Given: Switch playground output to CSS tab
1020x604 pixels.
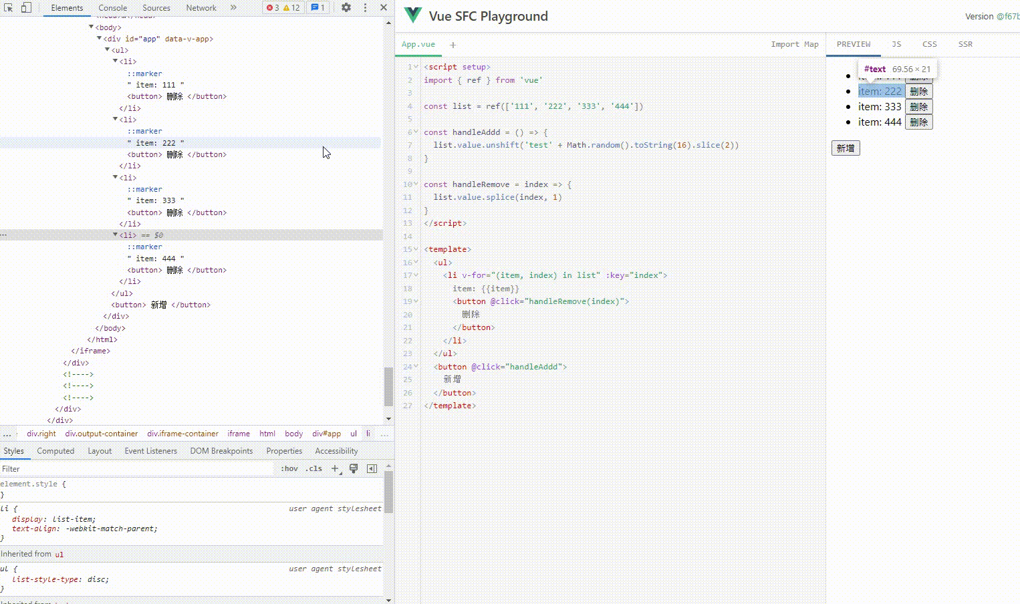Looking at the screenshot, I should pos(930,44).
